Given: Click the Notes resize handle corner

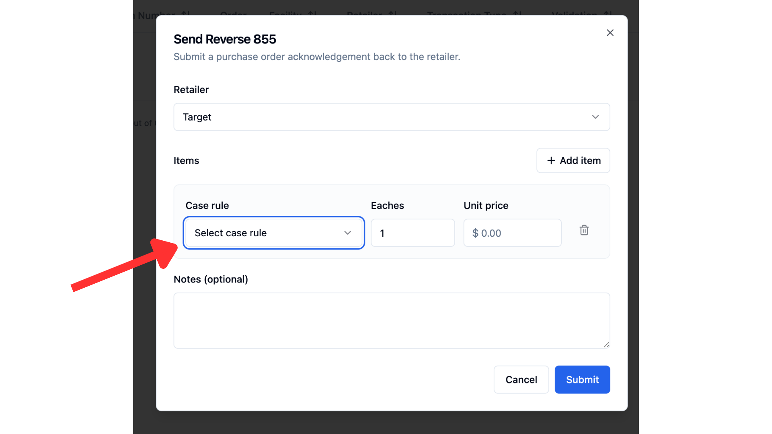Looking at the screenshot, I should (606, 345).
